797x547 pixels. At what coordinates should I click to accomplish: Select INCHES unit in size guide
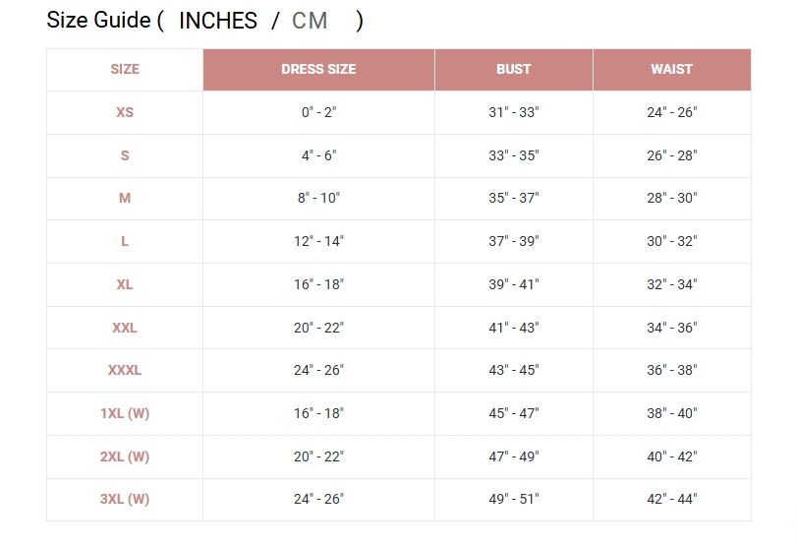[x=218, y=22]
